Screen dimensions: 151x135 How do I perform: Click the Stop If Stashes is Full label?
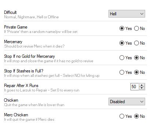click(23, 71)
